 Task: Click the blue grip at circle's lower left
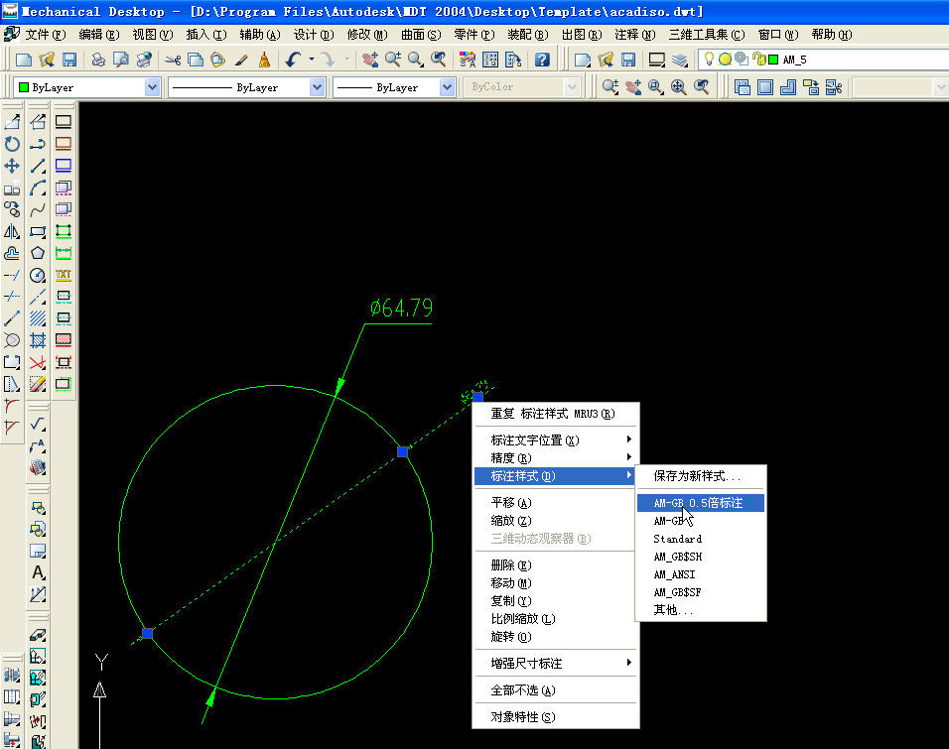pyautogui.click(x=147, y=633)
